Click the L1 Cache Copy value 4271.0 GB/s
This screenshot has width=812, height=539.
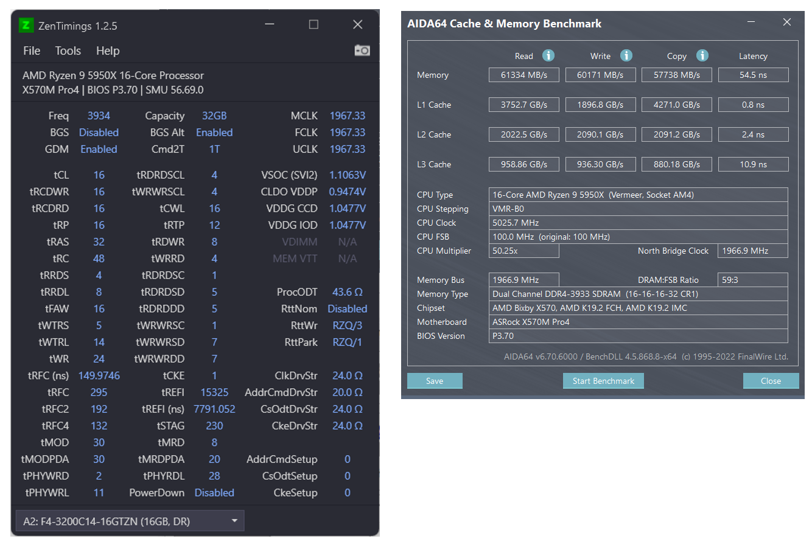click(677, 105)
